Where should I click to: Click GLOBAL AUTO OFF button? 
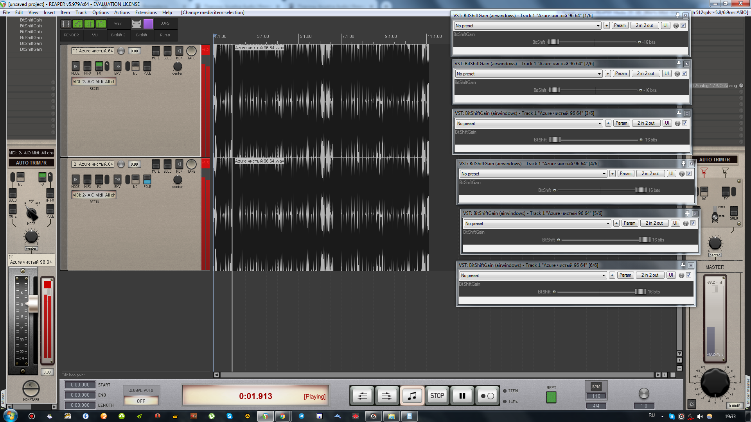point(141,401)
